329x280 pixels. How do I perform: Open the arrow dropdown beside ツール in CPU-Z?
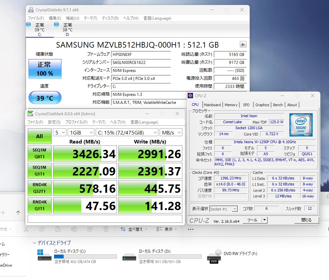(x=265, y=220)
